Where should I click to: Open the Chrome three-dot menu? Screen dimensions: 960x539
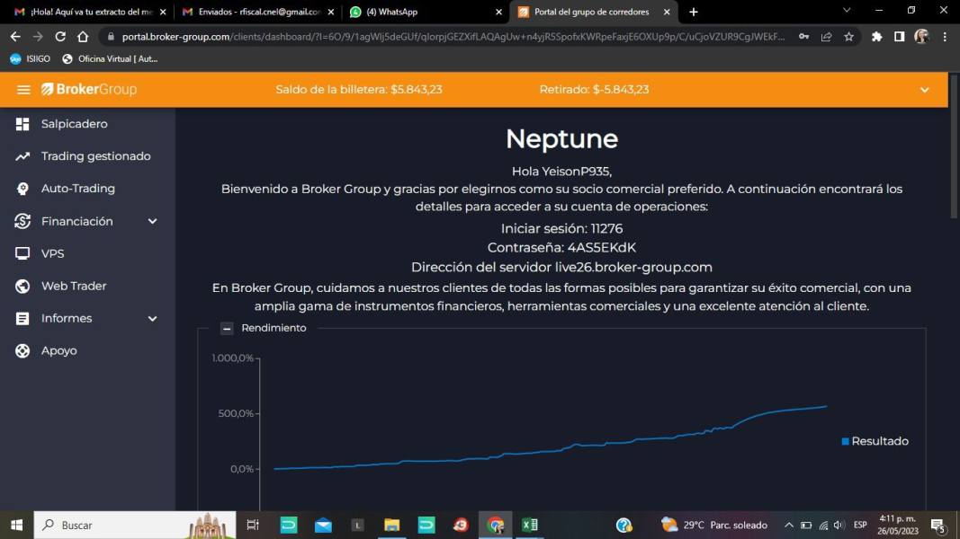(x=945, y=37)
